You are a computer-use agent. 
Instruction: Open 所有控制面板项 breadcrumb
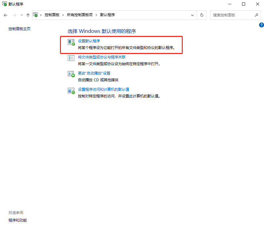tap(80, 15)
